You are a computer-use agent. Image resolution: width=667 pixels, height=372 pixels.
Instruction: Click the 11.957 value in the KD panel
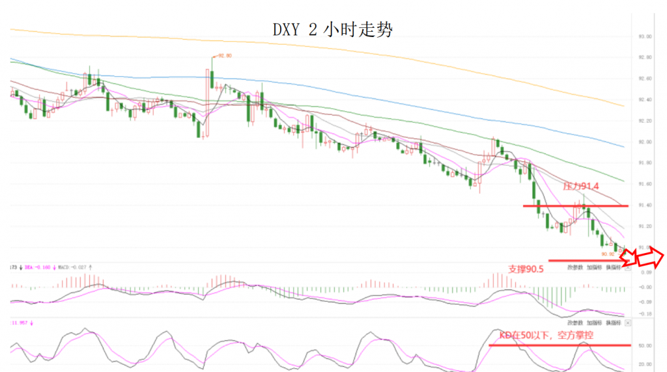20,323
